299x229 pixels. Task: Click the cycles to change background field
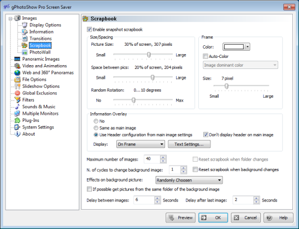pos(175,170)
